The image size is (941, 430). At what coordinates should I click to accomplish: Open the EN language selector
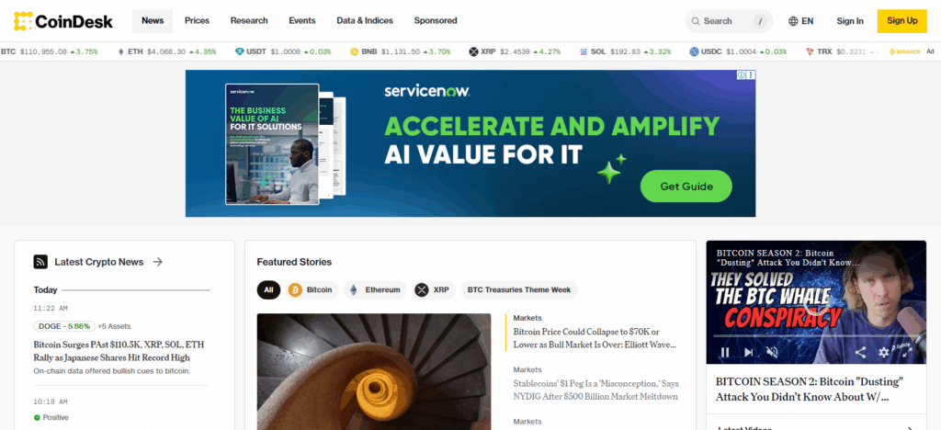point(801,21)
